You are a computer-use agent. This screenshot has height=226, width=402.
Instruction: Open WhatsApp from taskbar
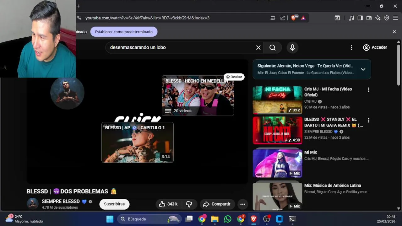[228, 219]
